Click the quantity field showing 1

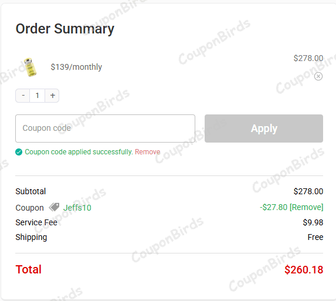(38, 96)
